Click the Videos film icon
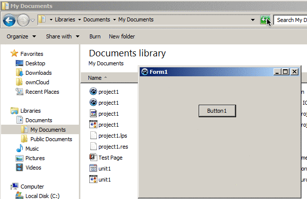 [x=19, y=168]
